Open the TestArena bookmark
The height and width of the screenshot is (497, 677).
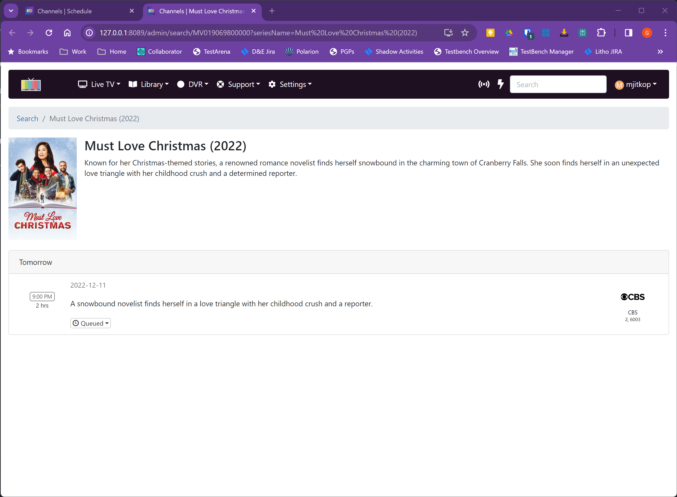(211, 52)
